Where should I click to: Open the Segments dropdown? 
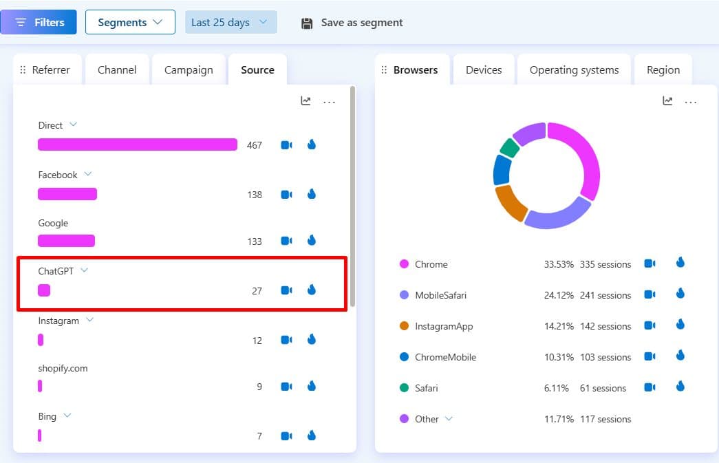130,22
